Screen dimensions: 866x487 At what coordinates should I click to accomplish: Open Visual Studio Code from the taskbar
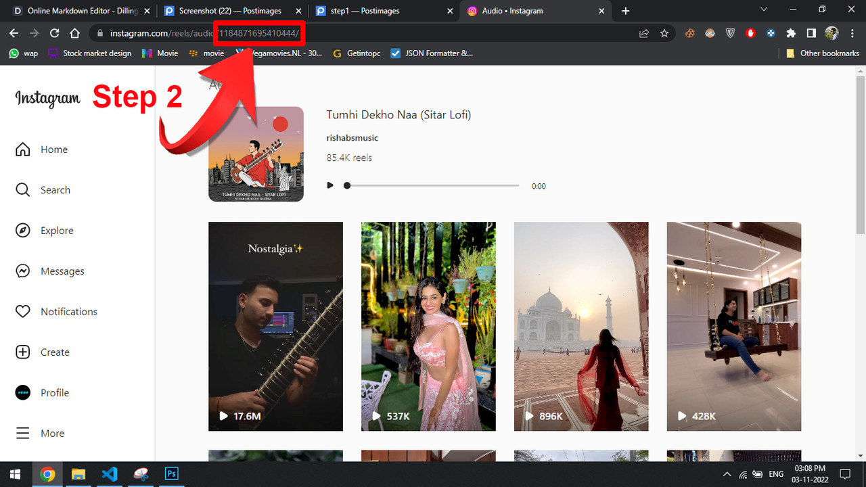109,474
